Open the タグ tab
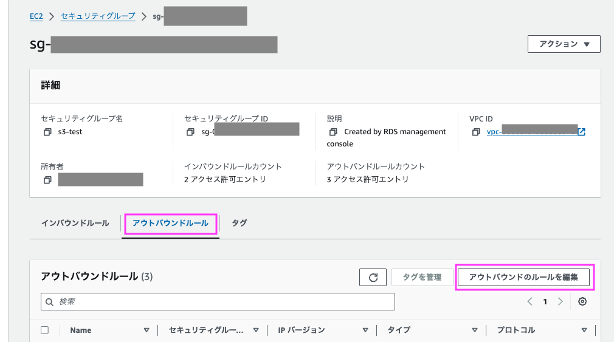The image size is (614, 342). point(240,223)
